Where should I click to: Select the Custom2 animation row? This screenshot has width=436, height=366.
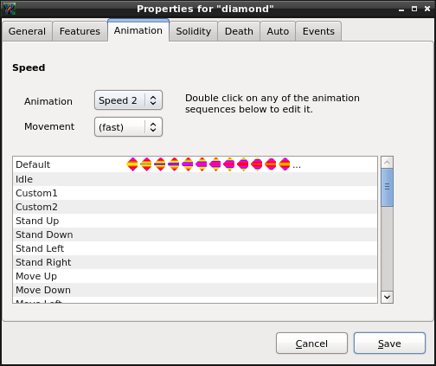click(x=195, y=207)
